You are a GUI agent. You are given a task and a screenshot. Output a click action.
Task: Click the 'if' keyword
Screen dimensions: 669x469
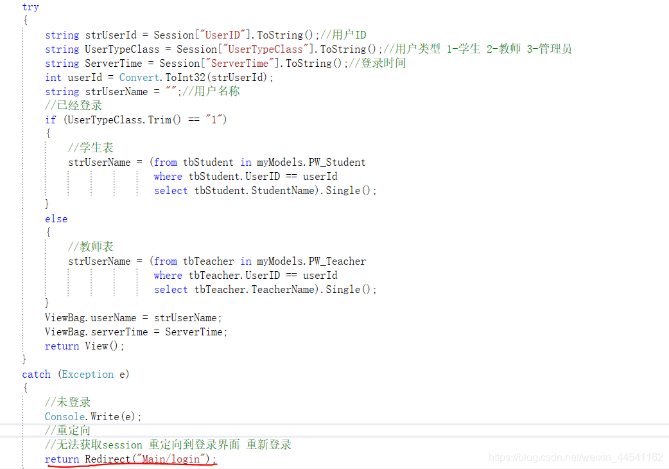50,120
